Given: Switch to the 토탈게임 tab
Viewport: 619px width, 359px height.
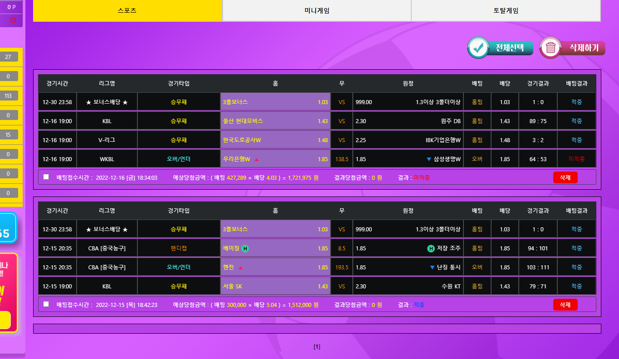Looking at the screenshot, I should tap(506, 10).
